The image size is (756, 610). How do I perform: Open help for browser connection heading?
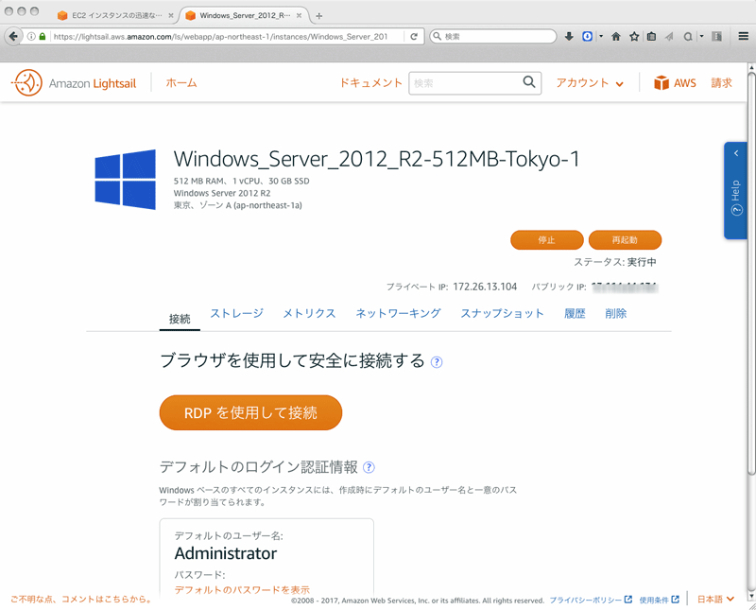[437, 362]
